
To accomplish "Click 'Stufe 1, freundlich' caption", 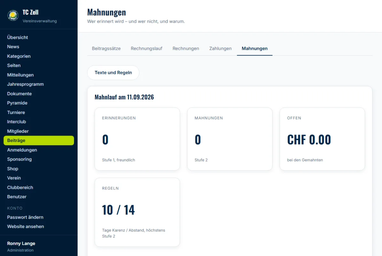I will [118, 160].
